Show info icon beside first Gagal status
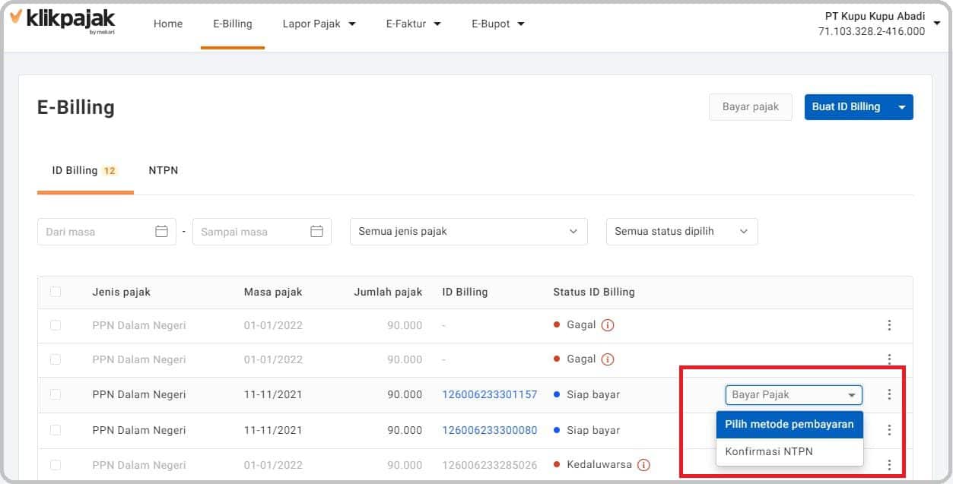 click(x=608, y=325)
